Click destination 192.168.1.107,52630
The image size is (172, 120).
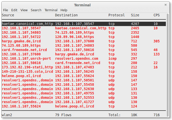[x=75, y=89]
